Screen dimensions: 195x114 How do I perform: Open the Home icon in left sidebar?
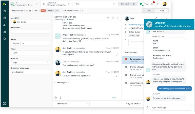click(x=5, y=11)
